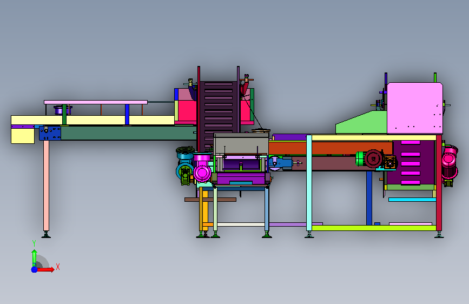Select the long orange-brown beam on right section
The width and height of the screenshot is (469, 304).
(x=331, y=148)
